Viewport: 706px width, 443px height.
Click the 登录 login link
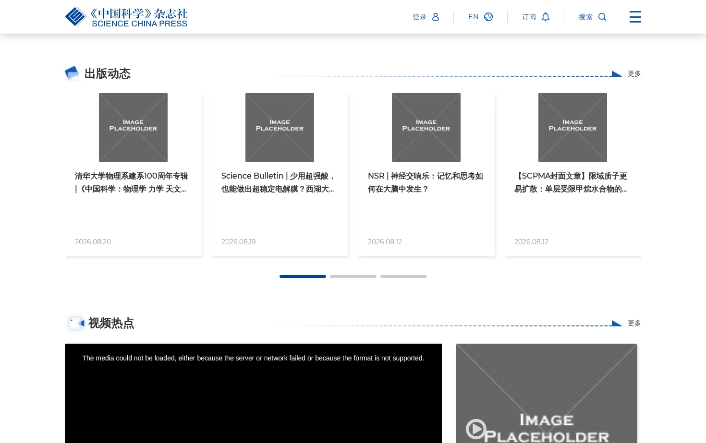coord(419,17)
